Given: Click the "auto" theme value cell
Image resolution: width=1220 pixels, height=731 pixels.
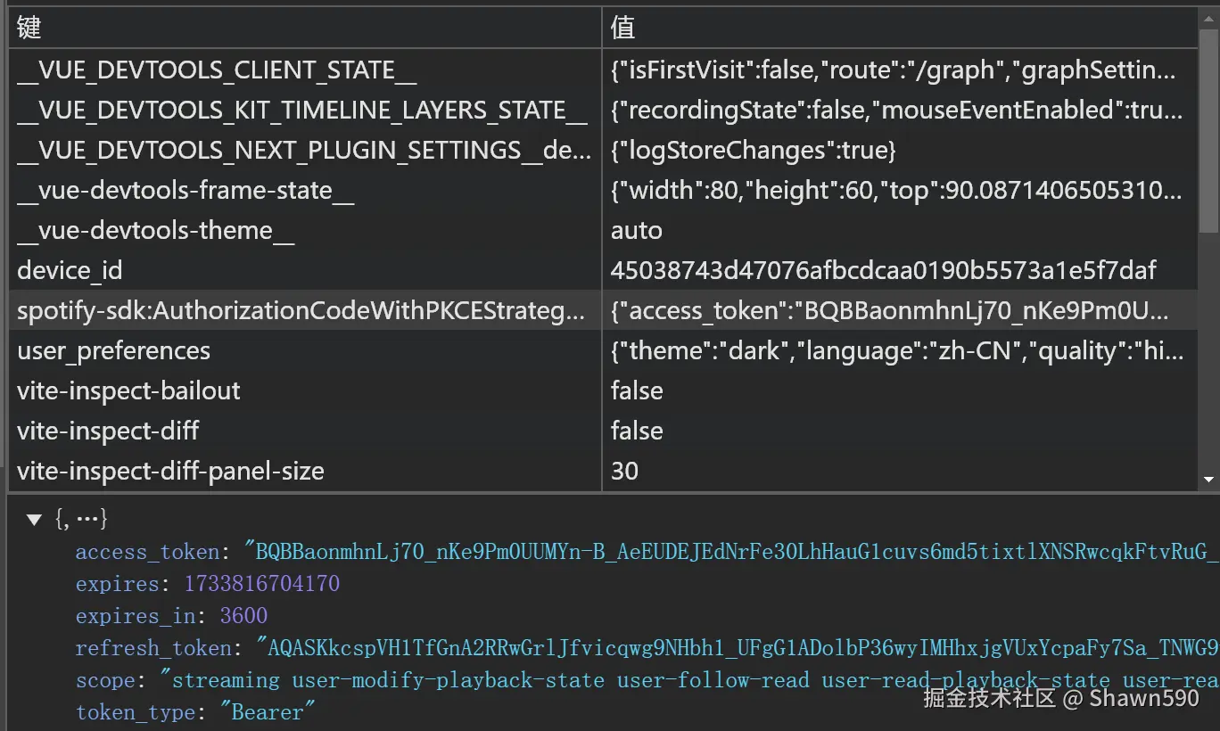Looking at the screenshot, I should pos(637,231).
